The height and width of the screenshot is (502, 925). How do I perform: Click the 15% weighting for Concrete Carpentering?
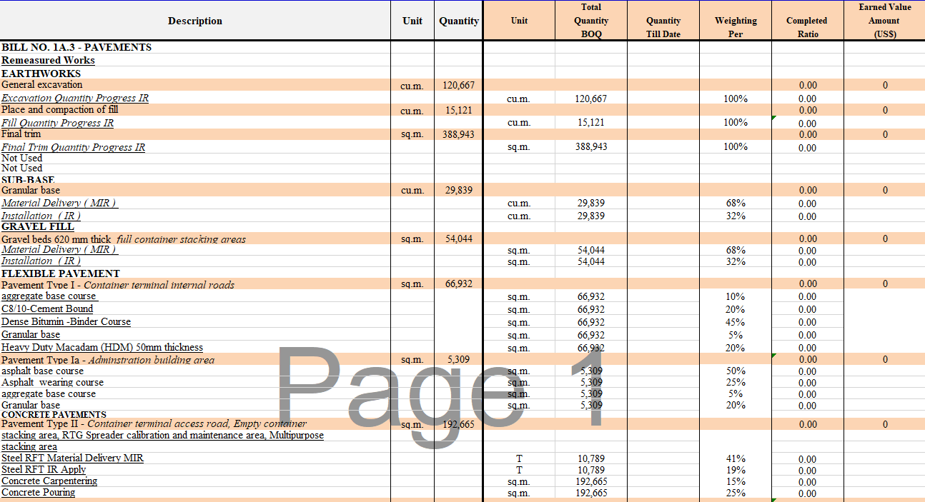(x=736, y=481)
